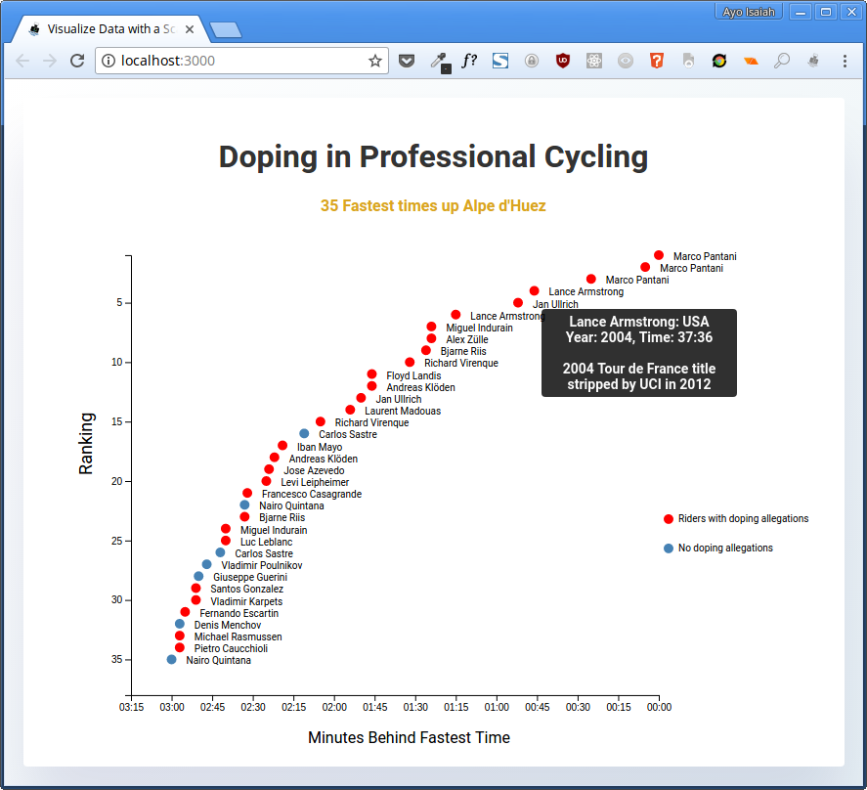Save page with the Pocket extension icon
The width and height of the screenshot is (867, 790).
click(407, 61)
